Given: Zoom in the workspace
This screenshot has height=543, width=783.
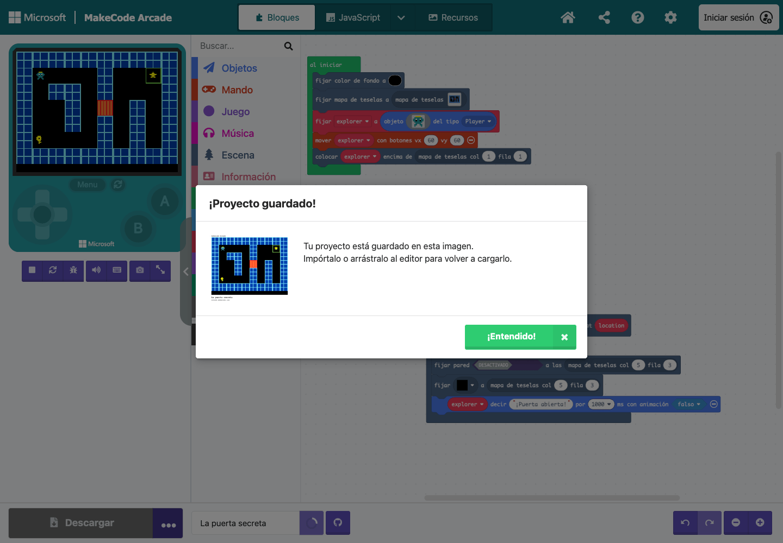Looking at the screenshot, I should coord(760,523).
